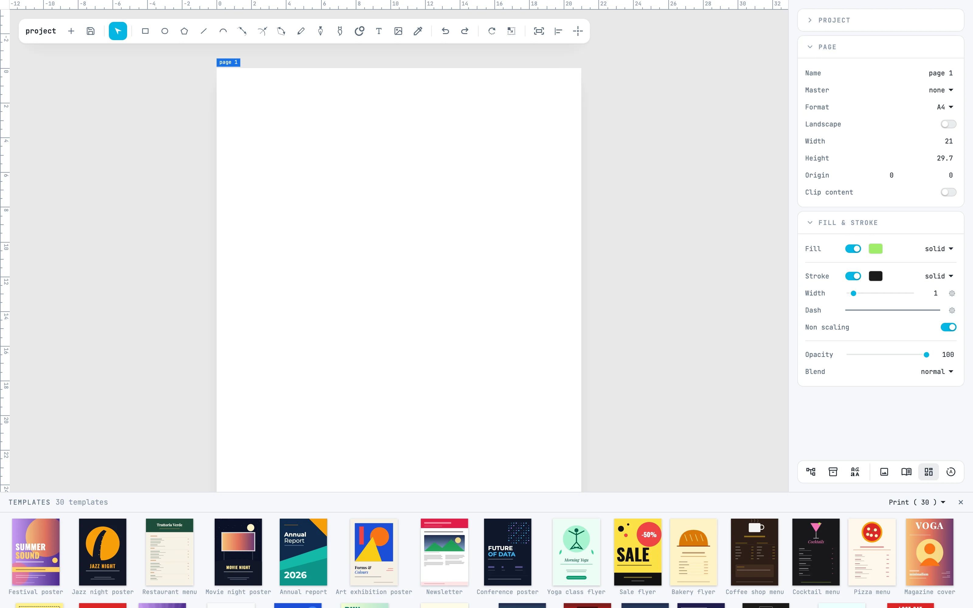Select the Rectangle tool

coord(145,31)
